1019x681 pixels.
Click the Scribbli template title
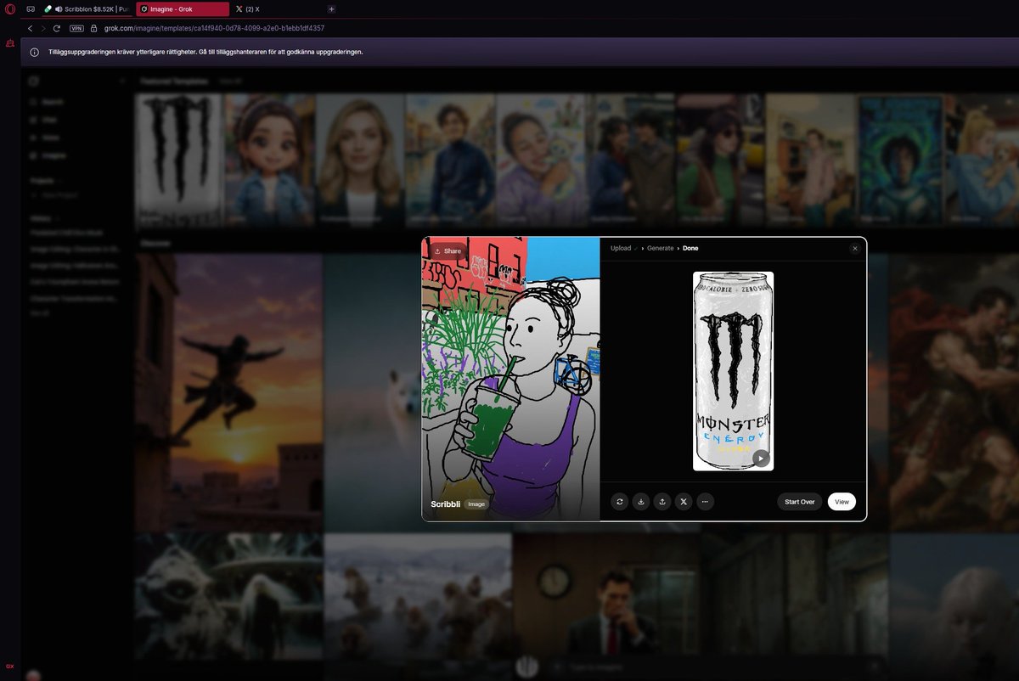445,504
